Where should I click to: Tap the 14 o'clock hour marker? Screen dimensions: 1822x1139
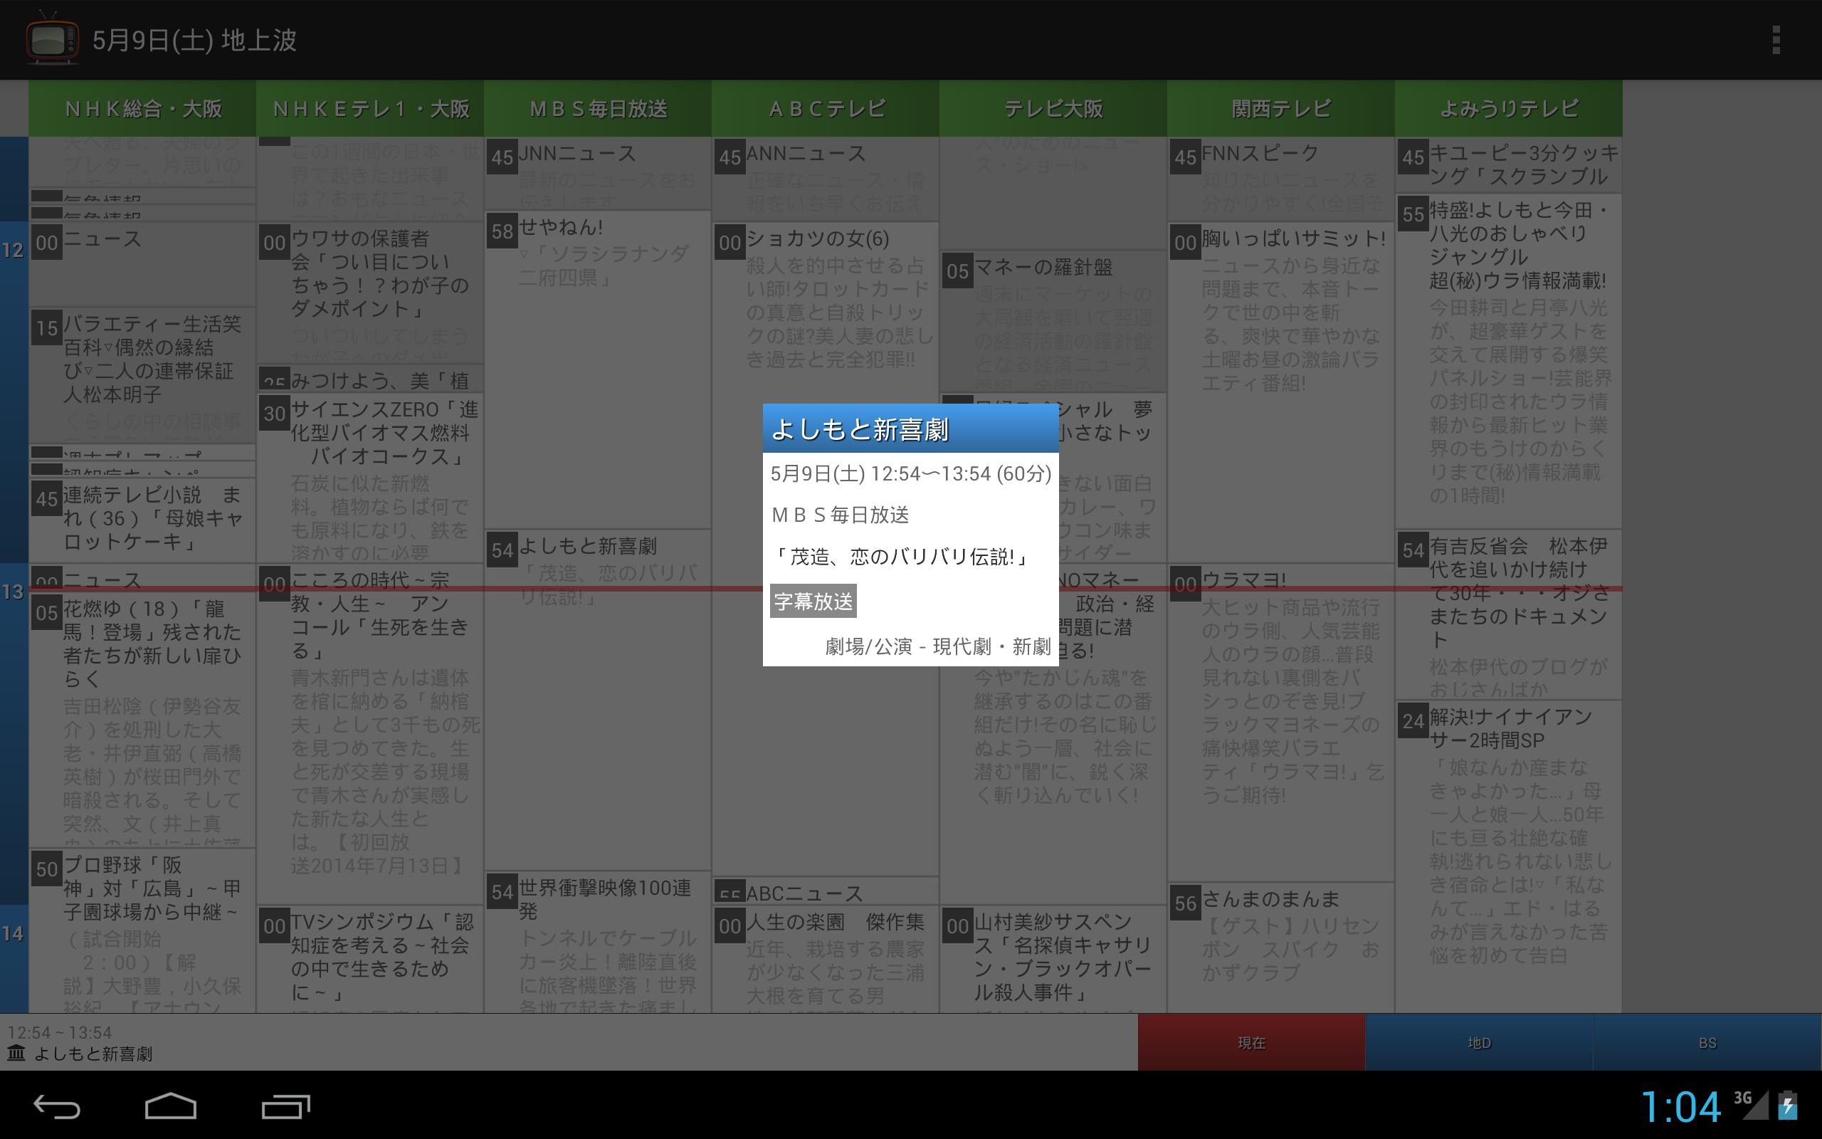[13, 933]
